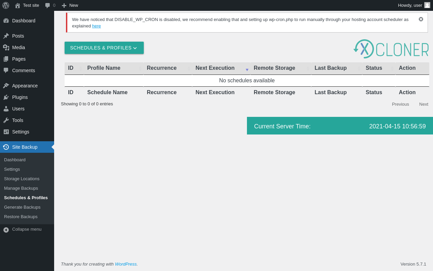This screenshot has width=433, height=271.
Task: Open the Site Backup history icon
Action: tap(6, 147)
